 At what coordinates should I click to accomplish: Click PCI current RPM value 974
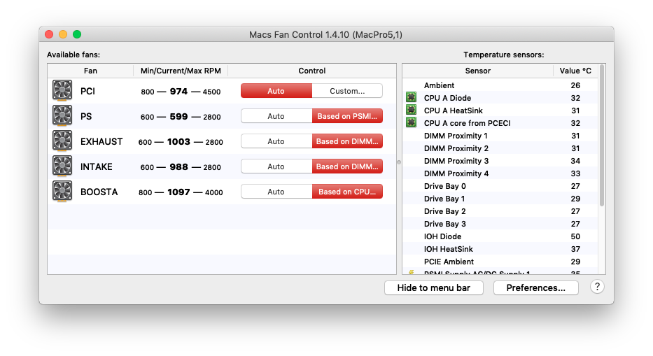(x=178, y=91)
